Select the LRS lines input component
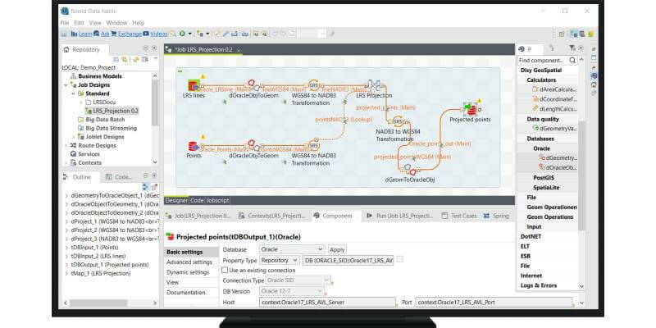The width and height of the screenshot is (656, 328). (x=194, y=86)
